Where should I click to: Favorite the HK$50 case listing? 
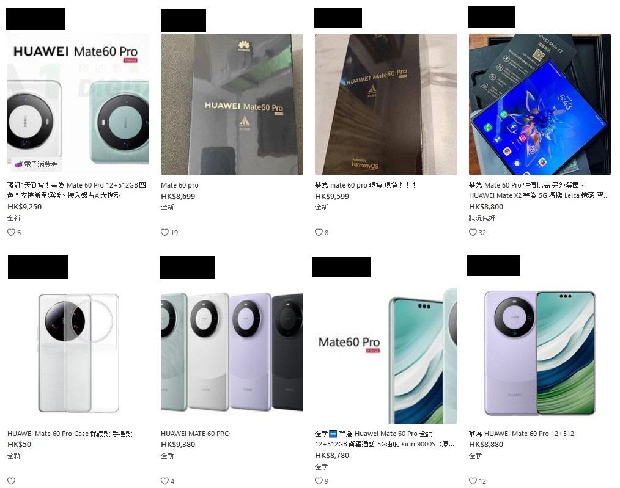pyautogui.click(x=11, y=481)
